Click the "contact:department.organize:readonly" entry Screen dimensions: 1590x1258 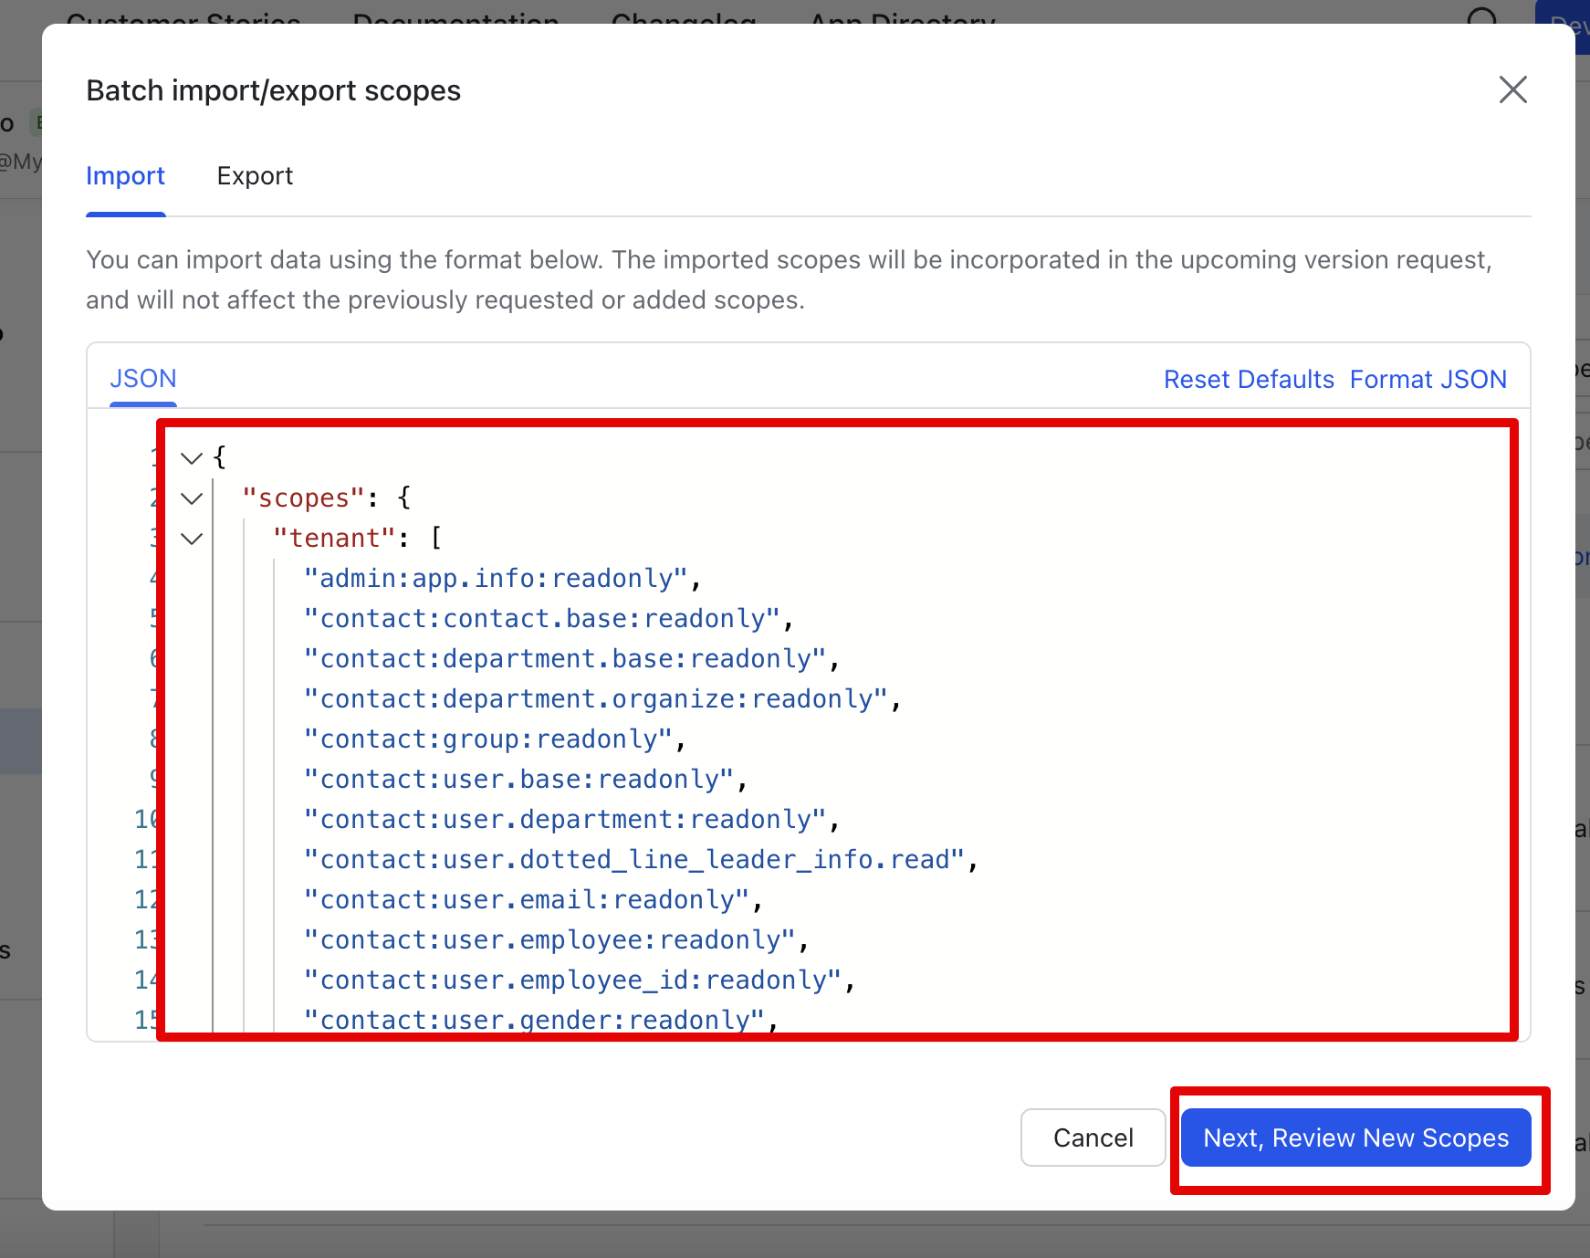pos(596,699)
